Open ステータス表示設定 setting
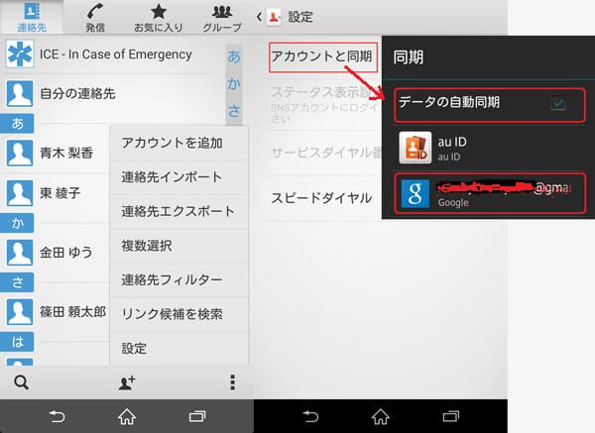The width and height of the screenshot is (595, 433). [x=324, y=104]
